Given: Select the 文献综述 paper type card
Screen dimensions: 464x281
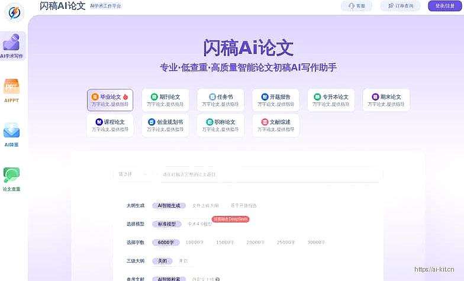Looking at the screenshot, I should [275, 125].
